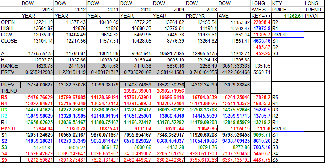Select the 2013 PIVOT value 12844.64
Image resolution: width=325 pixels, height=163 pixels.
click(x=37, y=128)
